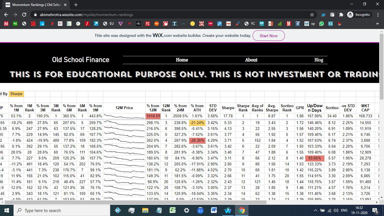Open the Chrome extensions puzzle icon

pos(341,15)
